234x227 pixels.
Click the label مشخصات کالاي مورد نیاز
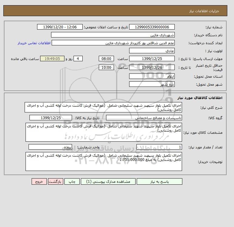point(203,133)
